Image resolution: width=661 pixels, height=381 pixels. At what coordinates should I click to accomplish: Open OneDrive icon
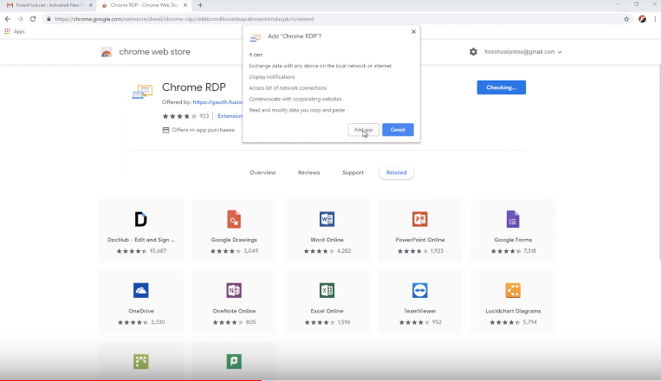[141, 290]
